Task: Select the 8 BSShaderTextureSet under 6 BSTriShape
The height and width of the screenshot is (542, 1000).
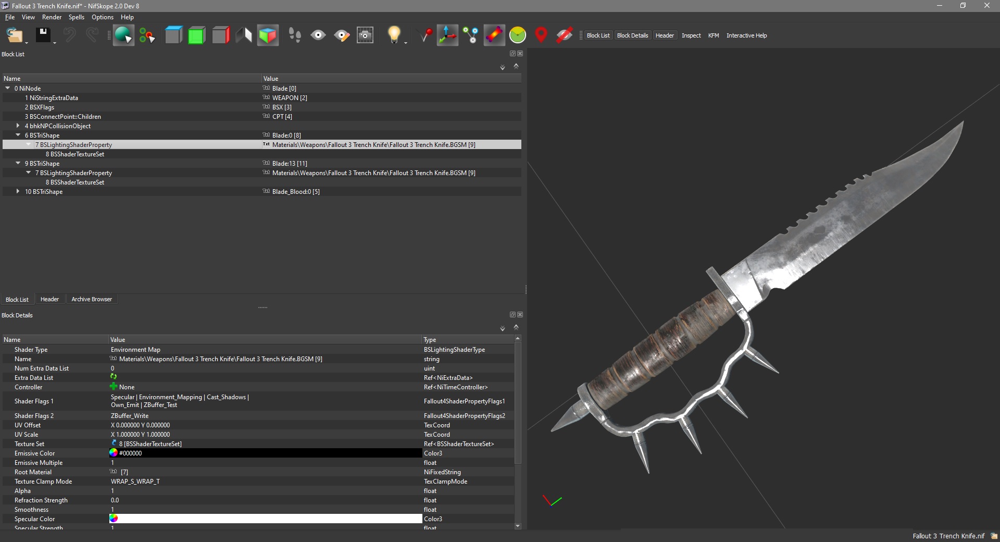Action: click(75, 154)
